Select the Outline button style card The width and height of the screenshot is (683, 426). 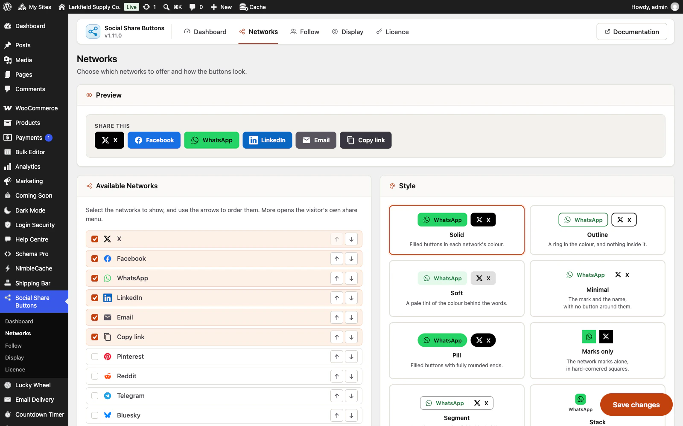[x=597, y=230]
